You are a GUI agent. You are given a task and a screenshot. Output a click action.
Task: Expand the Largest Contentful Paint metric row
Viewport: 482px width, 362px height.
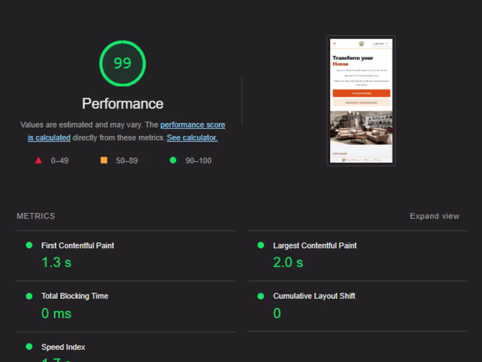tap(315, 246)
